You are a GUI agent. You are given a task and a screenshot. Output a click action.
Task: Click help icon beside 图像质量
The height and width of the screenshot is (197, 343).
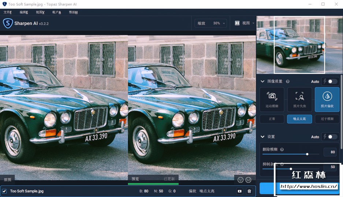click(x=288, y=81)
